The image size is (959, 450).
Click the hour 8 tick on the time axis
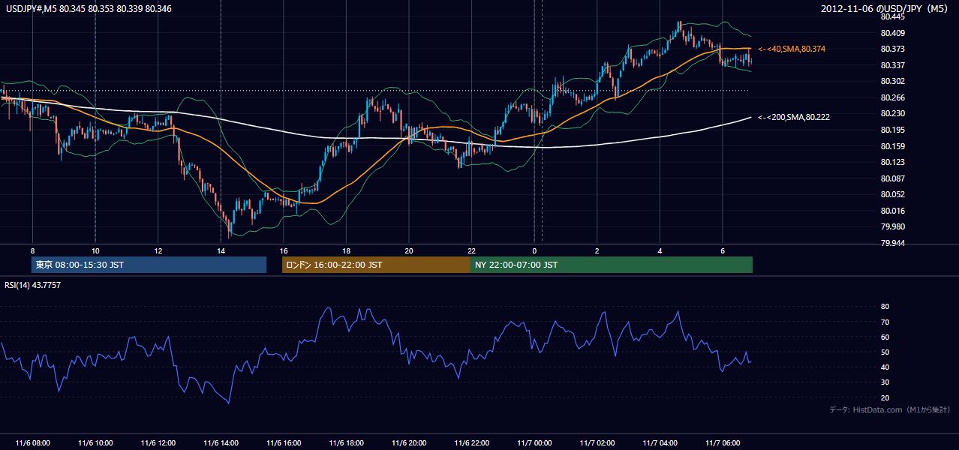(32, 250)
